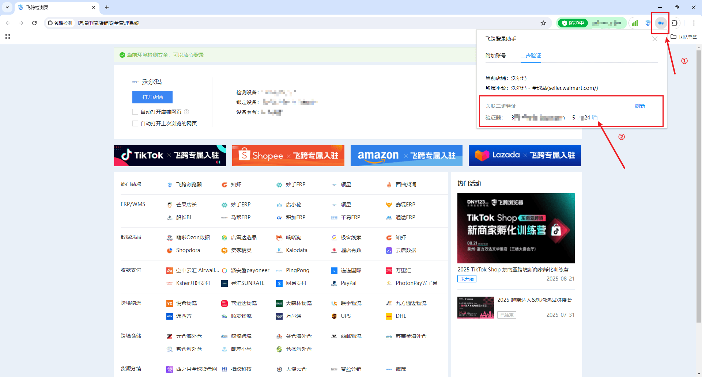702x377 pixels.
Task: Open the browser three-dot menu
Action: (694, 23)
